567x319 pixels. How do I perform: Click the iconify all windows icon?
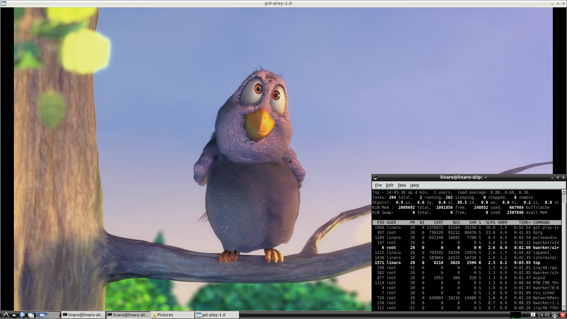click(x=31, y=315)
